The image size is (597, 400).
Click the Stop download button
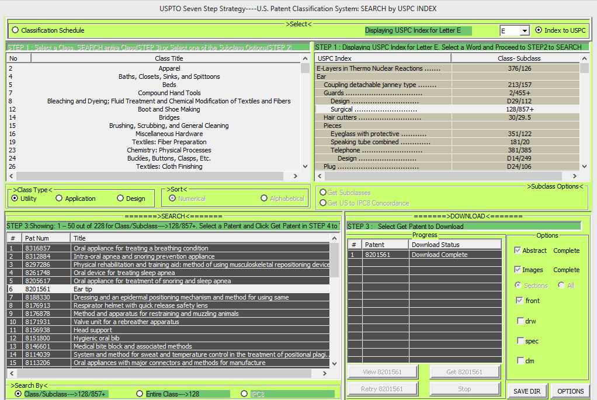pyautogui.click(x=464, y=389)
